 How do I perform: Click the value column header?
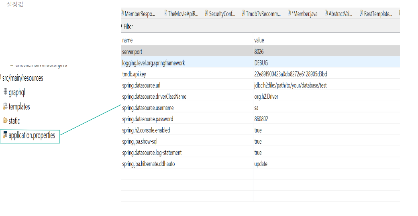(259, 40)
